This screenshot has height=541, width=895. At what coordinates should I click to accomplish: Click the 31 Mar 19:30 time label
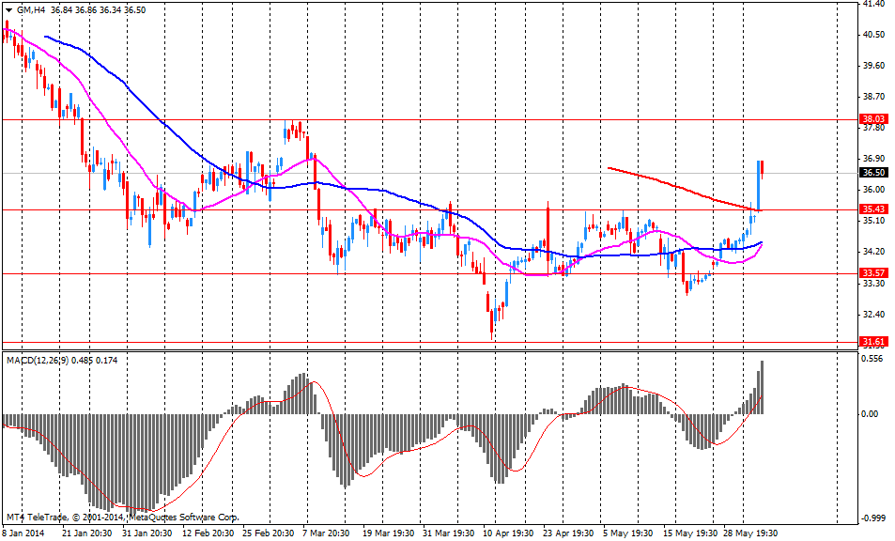(449, 533)
